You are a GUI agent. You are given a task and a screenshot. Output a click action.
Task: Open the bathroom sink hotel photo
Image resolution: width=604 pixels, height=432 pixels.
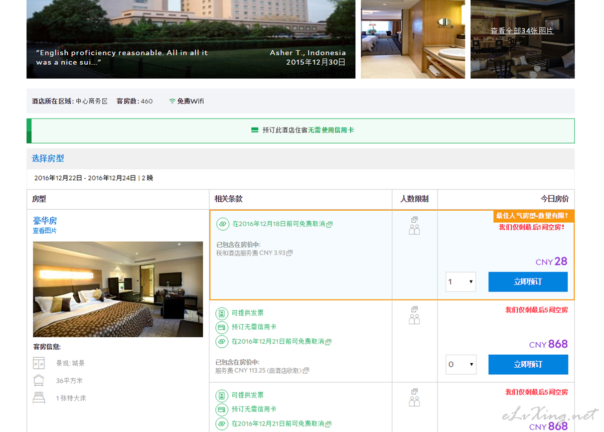click(413, 39)
